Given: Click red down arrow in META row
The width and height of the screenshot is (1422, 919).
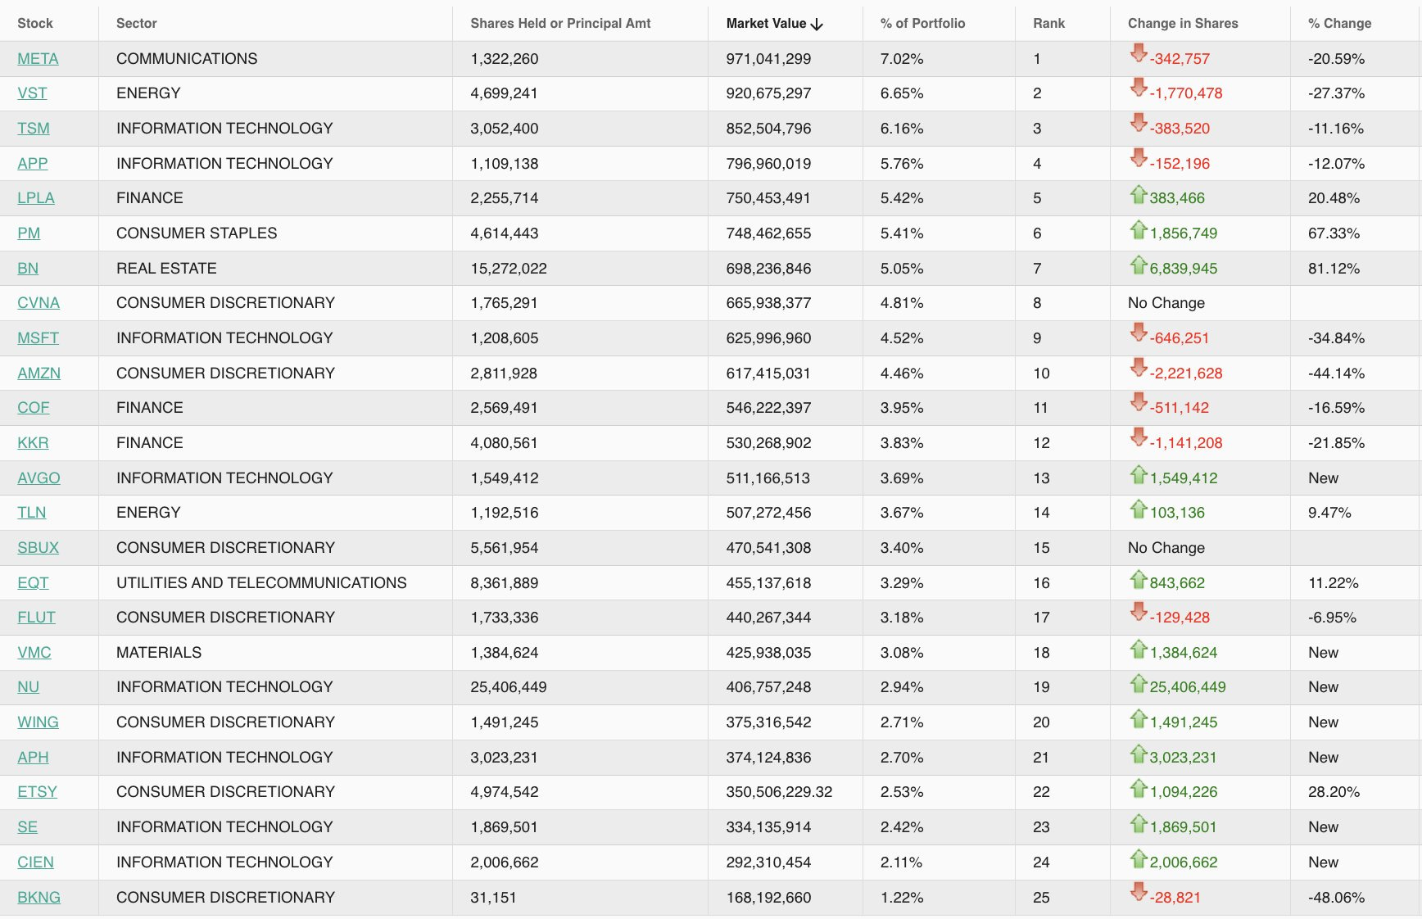Looking at the screenshot, I should point(1139,53).
